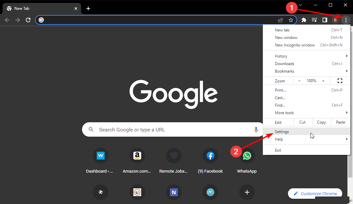The height and width of the screenshot is (204, 353).
Task: Bookmark this tab with star icon
Action: coord(291,20)
